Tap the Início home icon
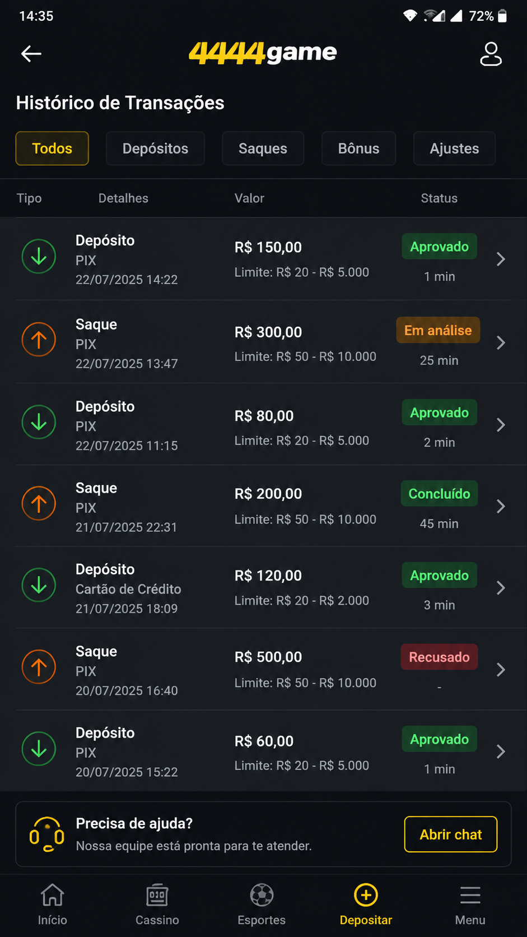Image resolution: width=527 pixels, height=937 pixels. 53,895
